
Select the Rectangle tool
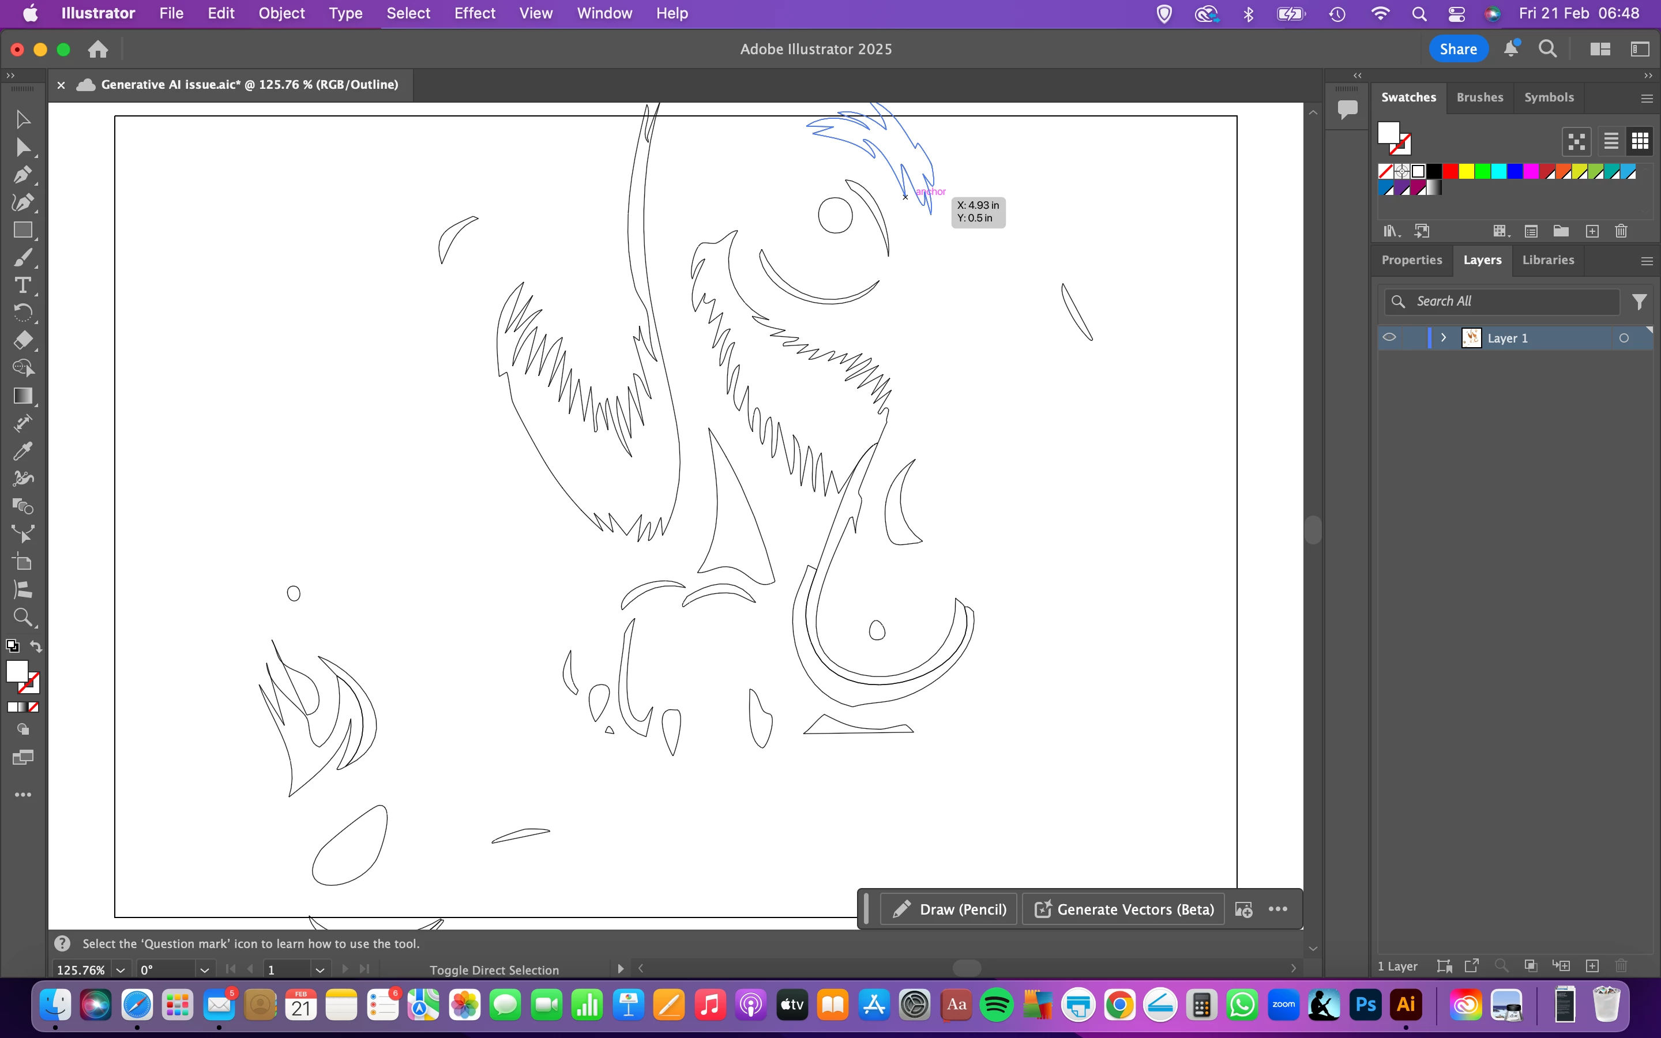22,230
